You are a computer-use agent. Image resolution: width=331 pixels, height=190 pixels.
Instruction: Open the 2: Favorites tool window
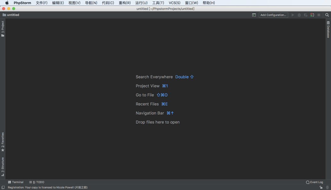pos(3,142)
